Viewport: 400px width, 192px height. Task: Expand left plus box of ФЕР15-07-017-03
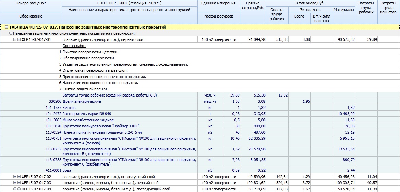[x=15, y=183]
